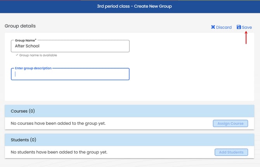Click the "Enter group description" floating label
The image size is (260, 167).
[x=33, y=68]
